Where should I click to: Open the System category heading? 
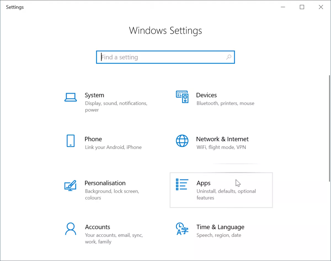[94, 95]
